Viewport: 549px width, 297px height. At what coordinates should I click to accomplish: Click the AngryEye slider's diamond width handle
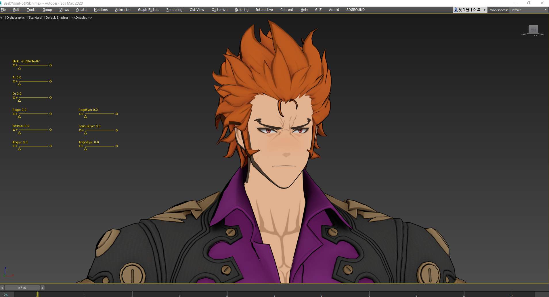(x=117, y=146)
